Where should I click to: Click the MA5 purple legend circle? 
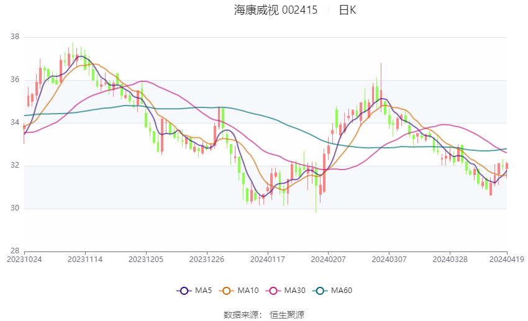coord(183,290)
